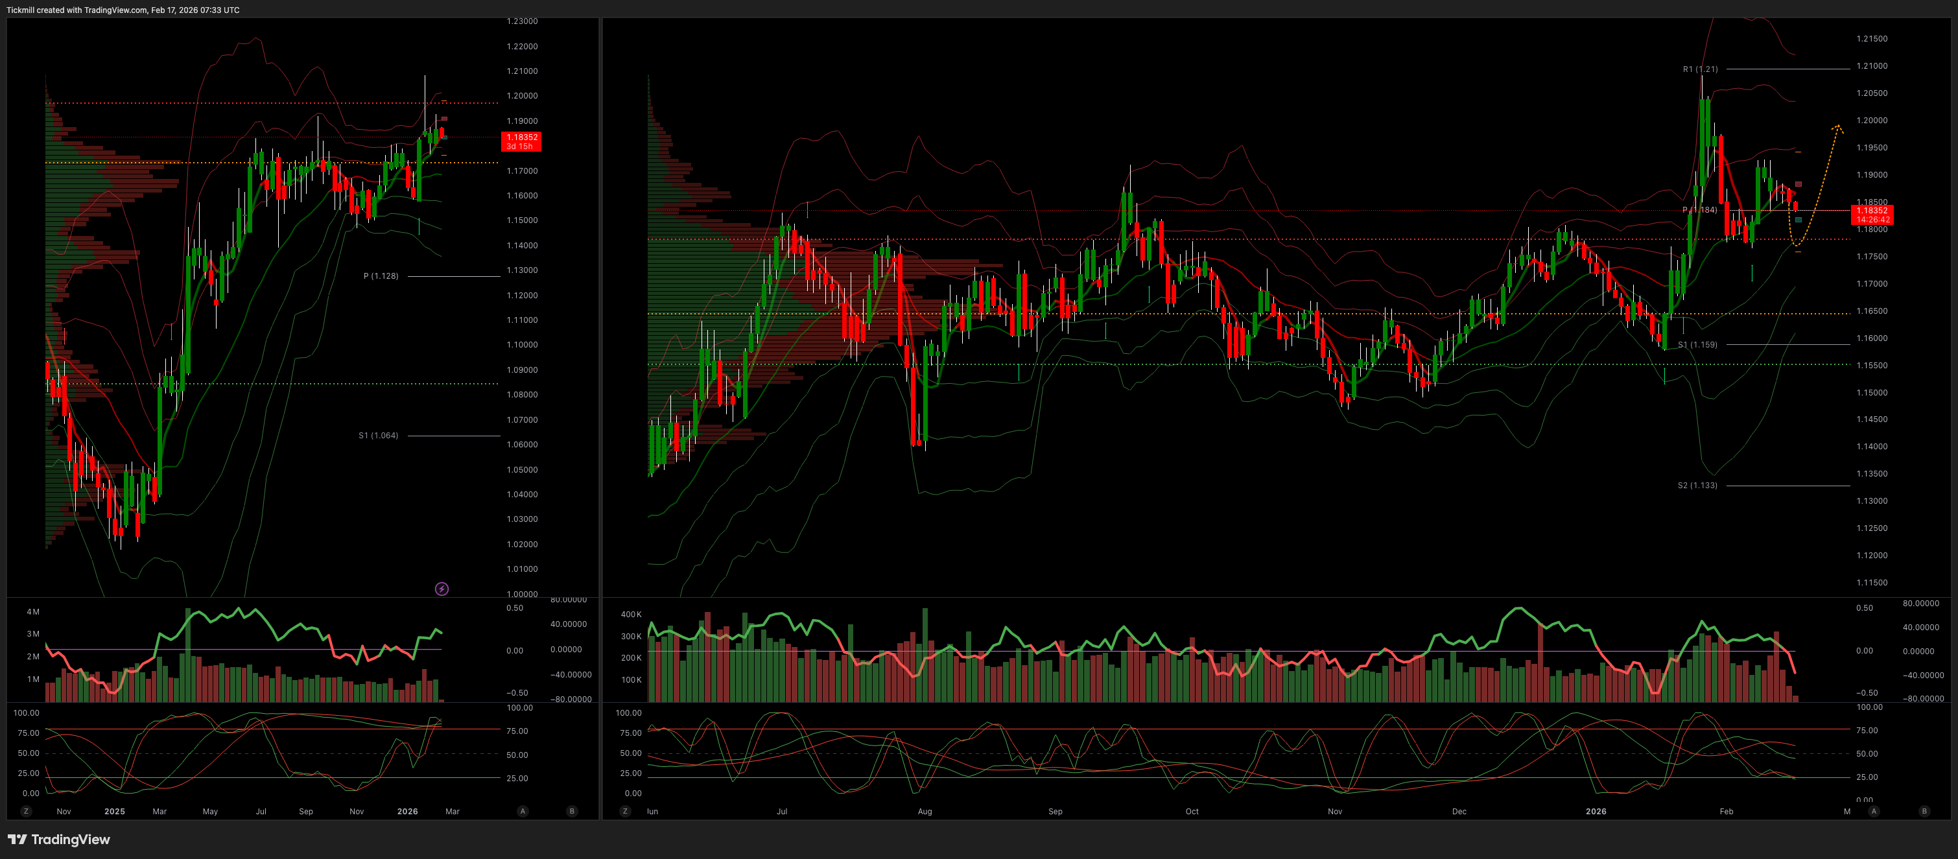Click the small teal square marker below current price

click(x=1799, y=220)
